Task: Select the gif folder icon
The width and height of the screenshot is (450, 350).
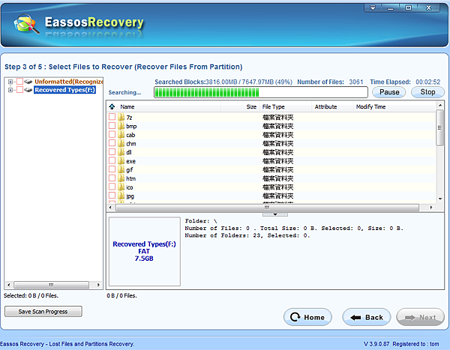Action: click(x=121, y=169)
